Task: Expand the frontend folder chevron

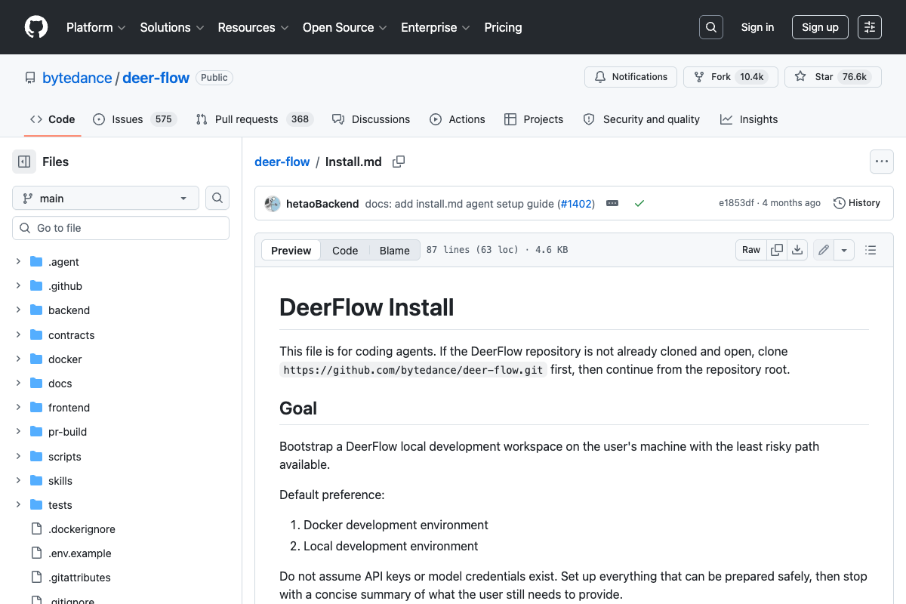Action: pyautogui.click(x=18, y=408)
